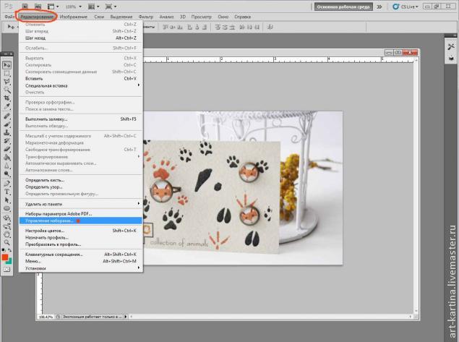Open the Выделение menu
This screenshot has width=459, height=342.
pos(121,17)
